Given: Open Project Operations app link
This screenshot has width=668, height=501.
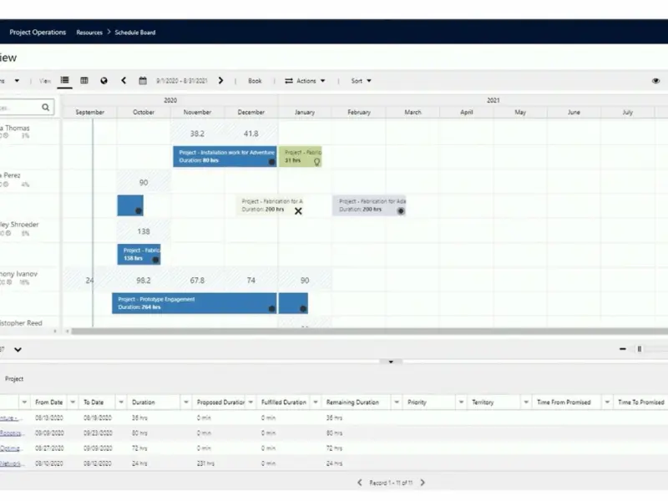Looking at the screenshot, I should pyautogui.click(x=38, y=33).
